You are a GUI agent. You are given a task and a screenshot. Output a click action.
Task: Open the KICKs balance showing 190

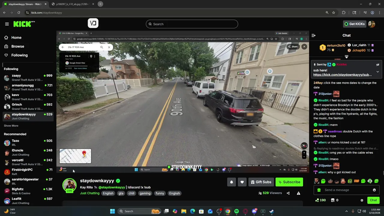click(x=320, y=200)
